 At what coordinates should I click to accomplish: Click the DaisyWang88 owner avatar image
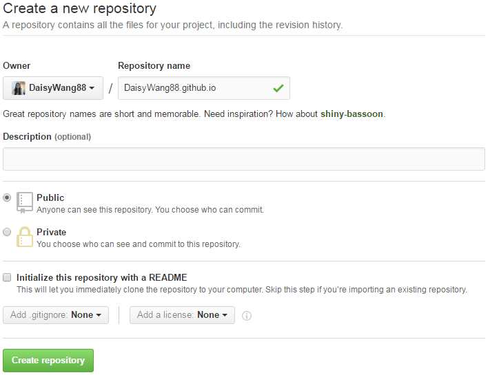(x=19, y=88)
